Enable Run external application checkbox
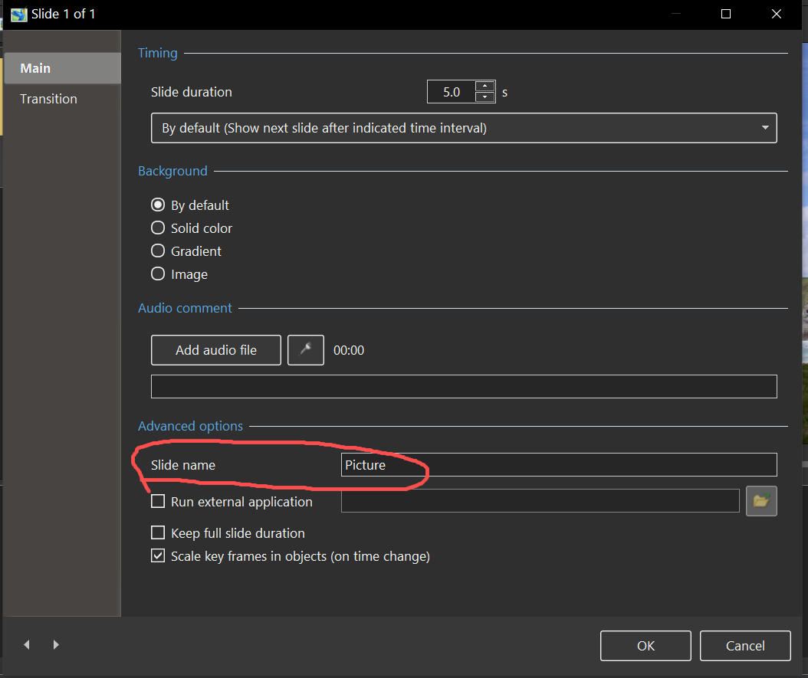This screenshot has height=678, width=808. (x=158, y=502)
